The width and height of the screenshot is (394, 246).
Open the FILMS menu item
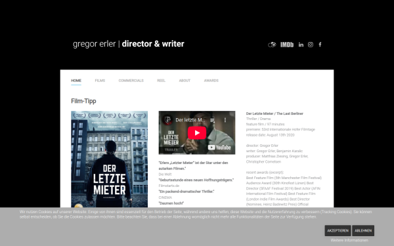tap(100, 81)
